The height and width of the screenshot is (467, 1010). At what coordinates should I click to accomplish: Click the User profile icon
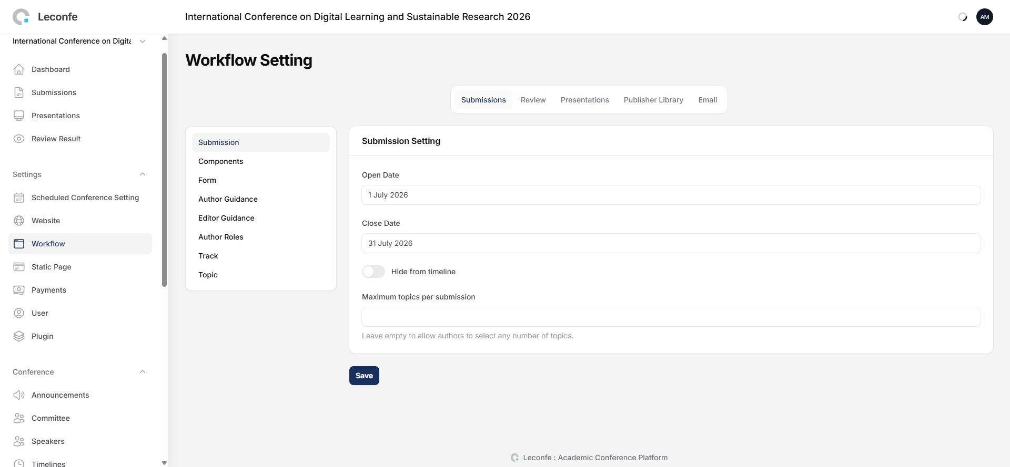click(x=19, y=313)
